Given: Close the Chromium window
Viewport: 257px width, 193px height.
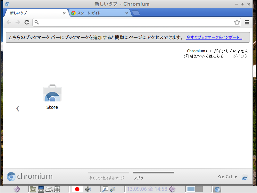Looking at the screenshot, I should coord(249,4).
